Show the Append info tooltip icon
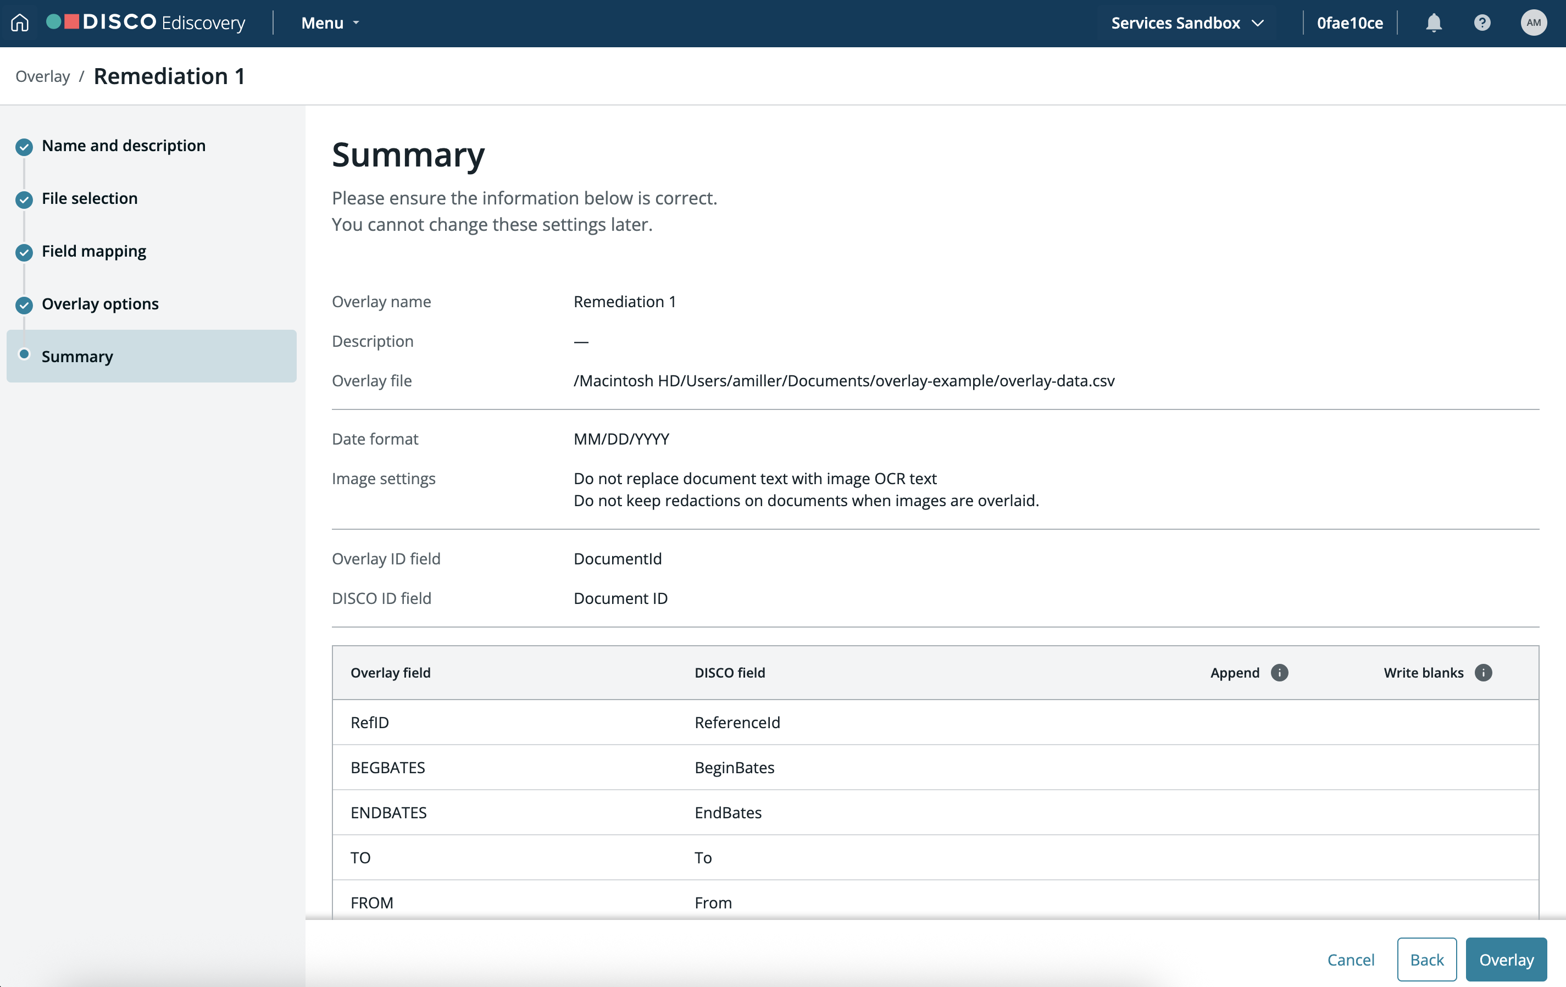The height and width of the screenshot is (987, 1566). 1279,672
